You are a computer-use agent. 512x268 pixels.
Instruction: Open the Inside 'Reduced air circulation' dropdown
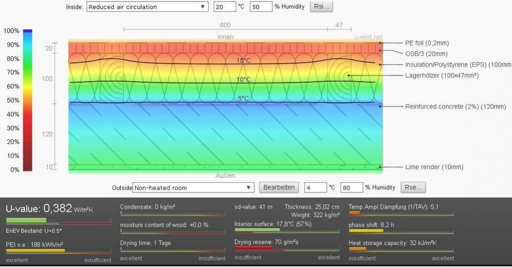pos(146,7)
